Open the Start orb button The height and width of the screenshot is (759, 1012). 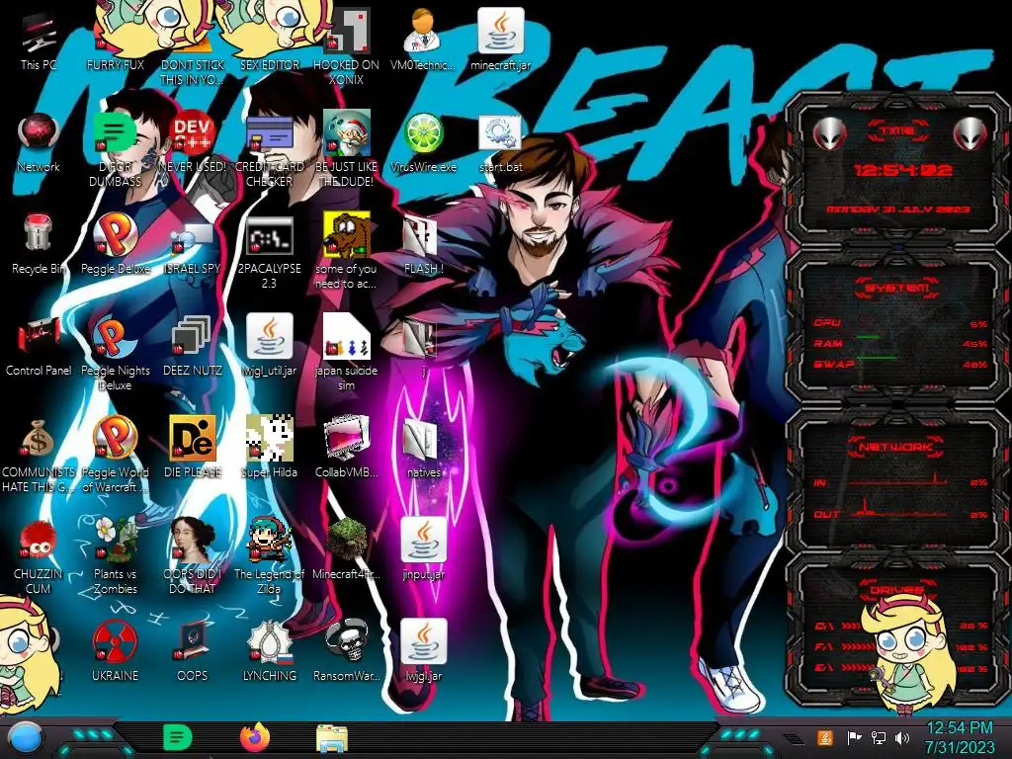click(x=24, y=737)
